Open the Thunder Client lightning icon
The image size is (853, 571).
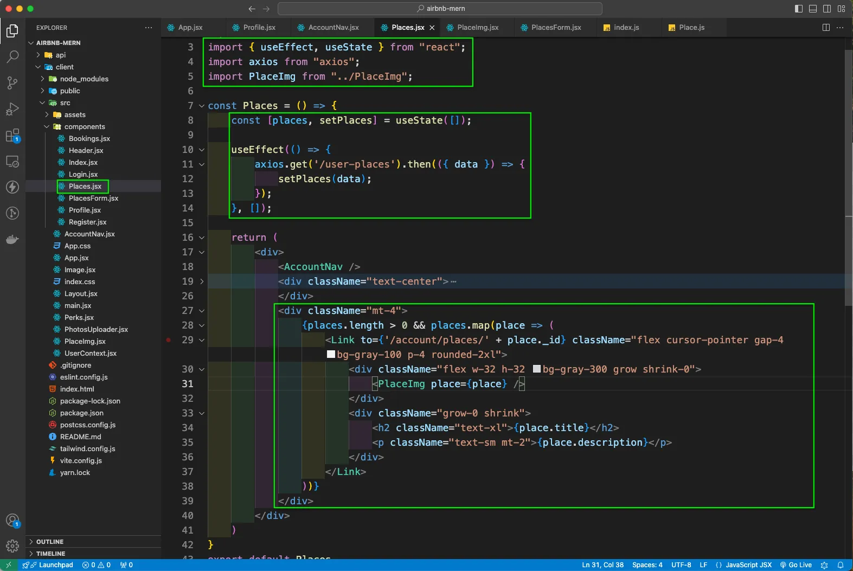pos(12,187)
